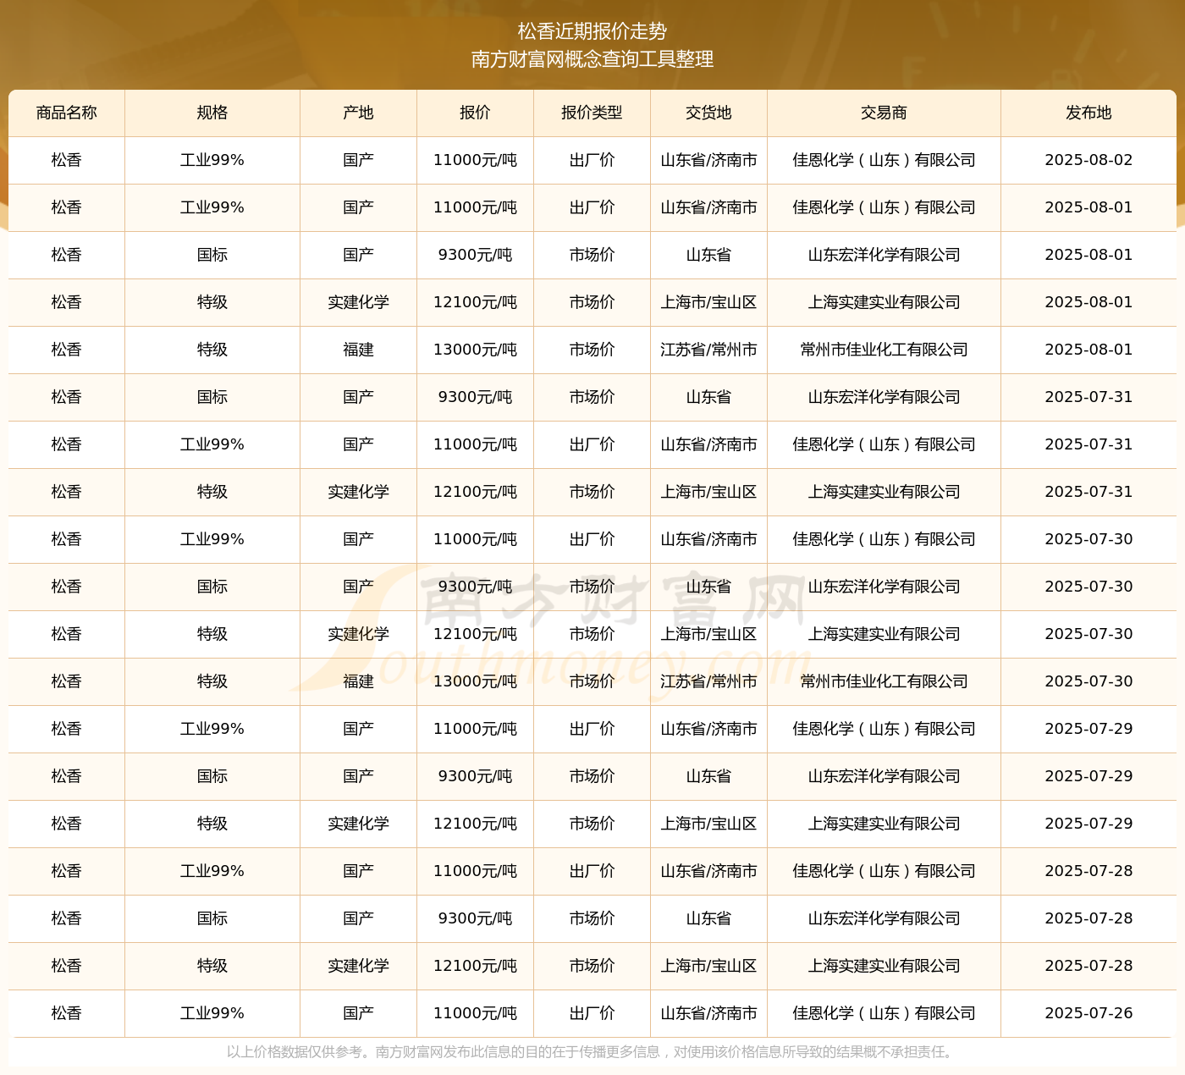
Task: Click the title 松香近期报价走势
Action: tap(592, 31)
